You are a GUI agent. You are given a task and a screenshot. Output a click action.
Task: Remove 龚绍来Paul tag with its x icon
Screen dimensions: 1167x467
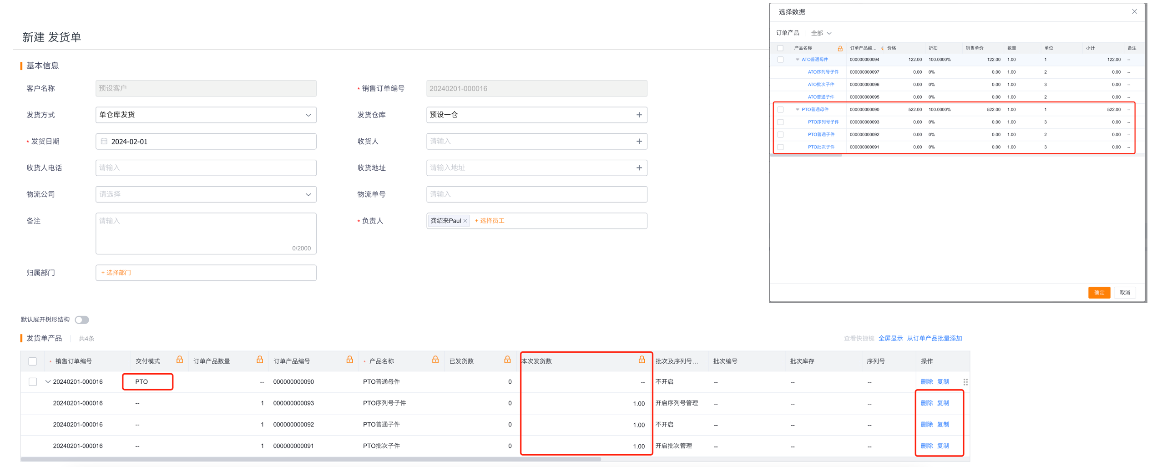click(465, 221)
